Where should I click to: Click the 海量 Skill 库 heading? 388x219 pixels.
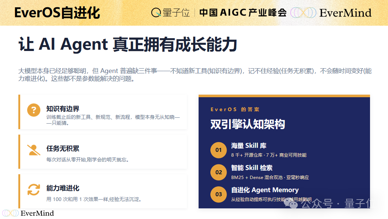(249, 146)
